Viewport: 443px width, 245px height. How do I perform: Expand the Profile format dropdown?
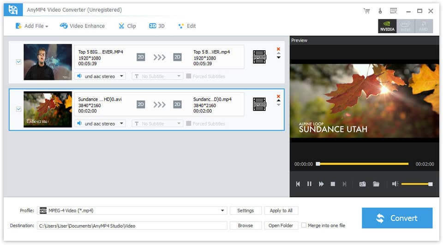tap(223, 211)
